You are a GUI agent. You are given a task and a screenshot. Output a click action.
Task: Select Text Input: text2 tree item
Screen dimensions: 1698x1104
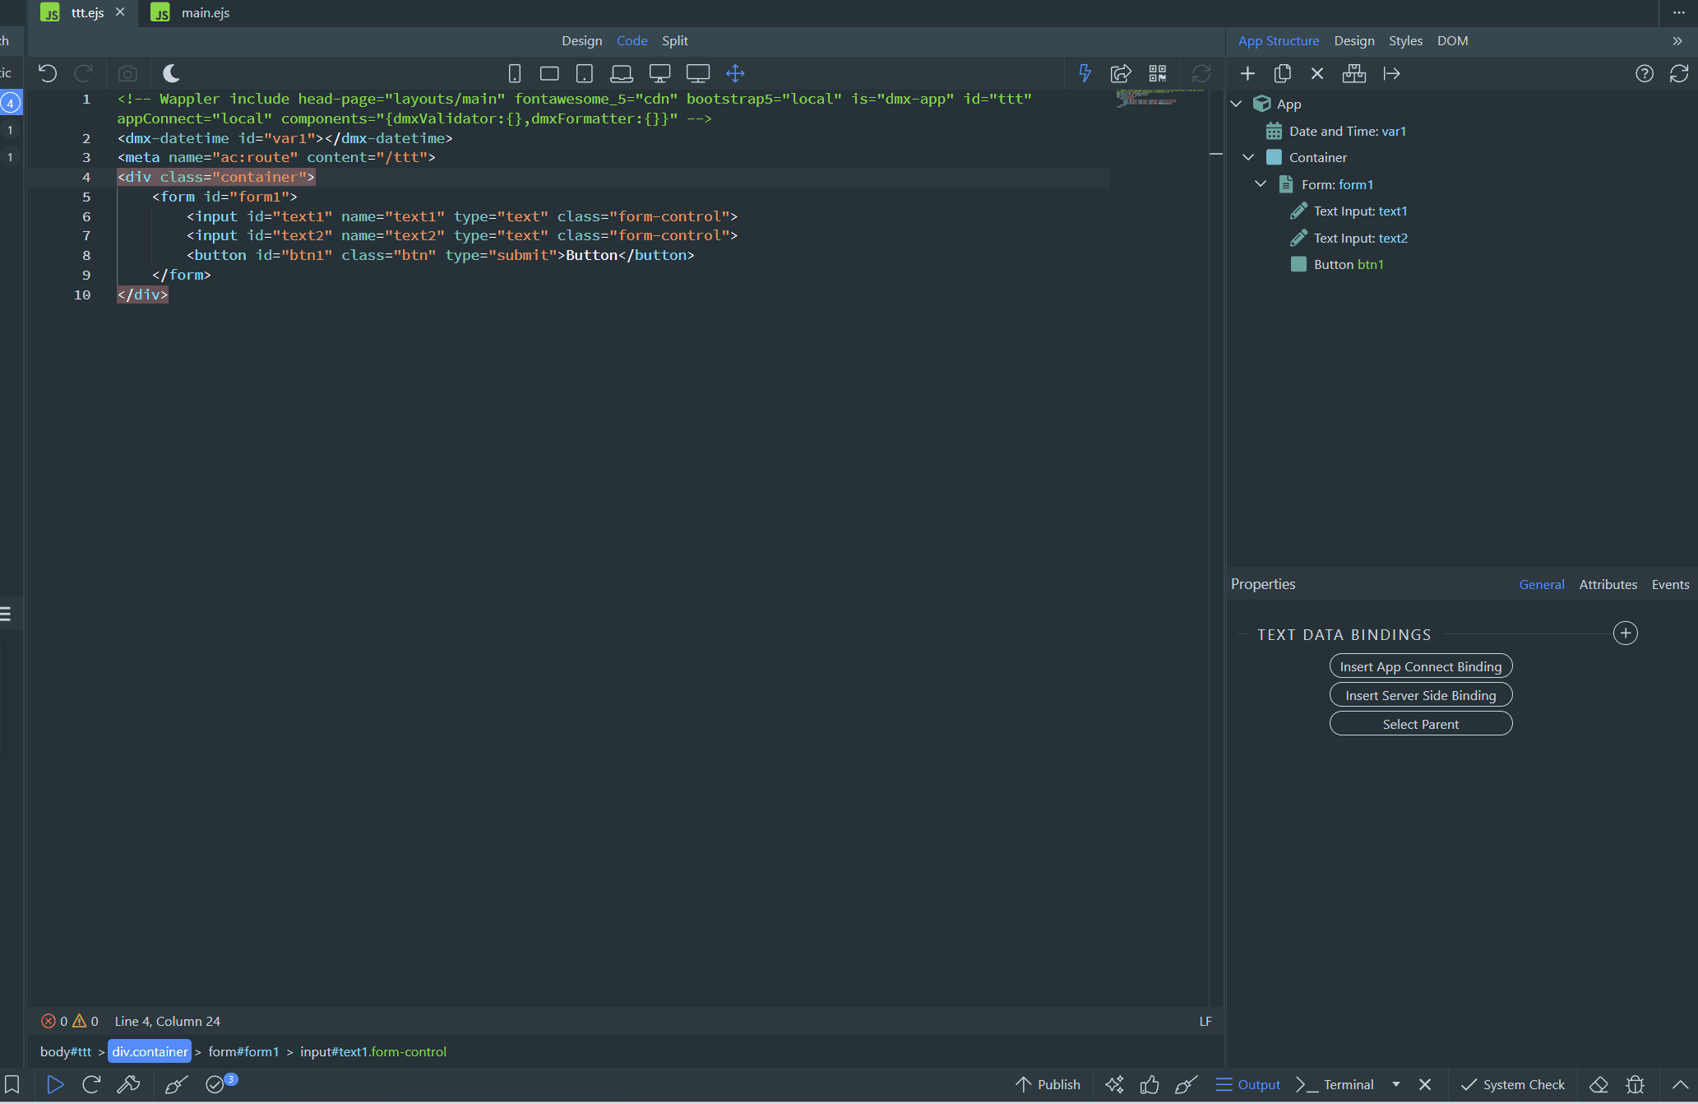(1360, 238)
